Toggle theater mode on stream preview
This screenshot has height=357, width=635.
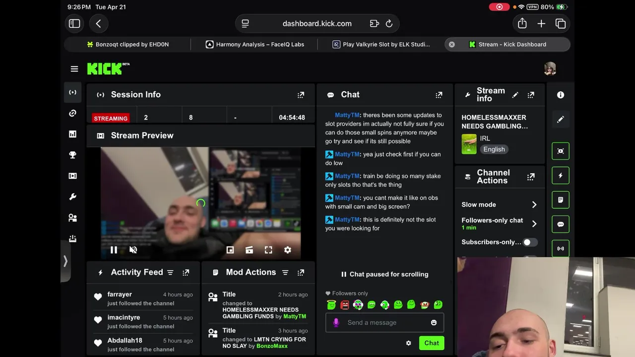click(x=249, y=250)
